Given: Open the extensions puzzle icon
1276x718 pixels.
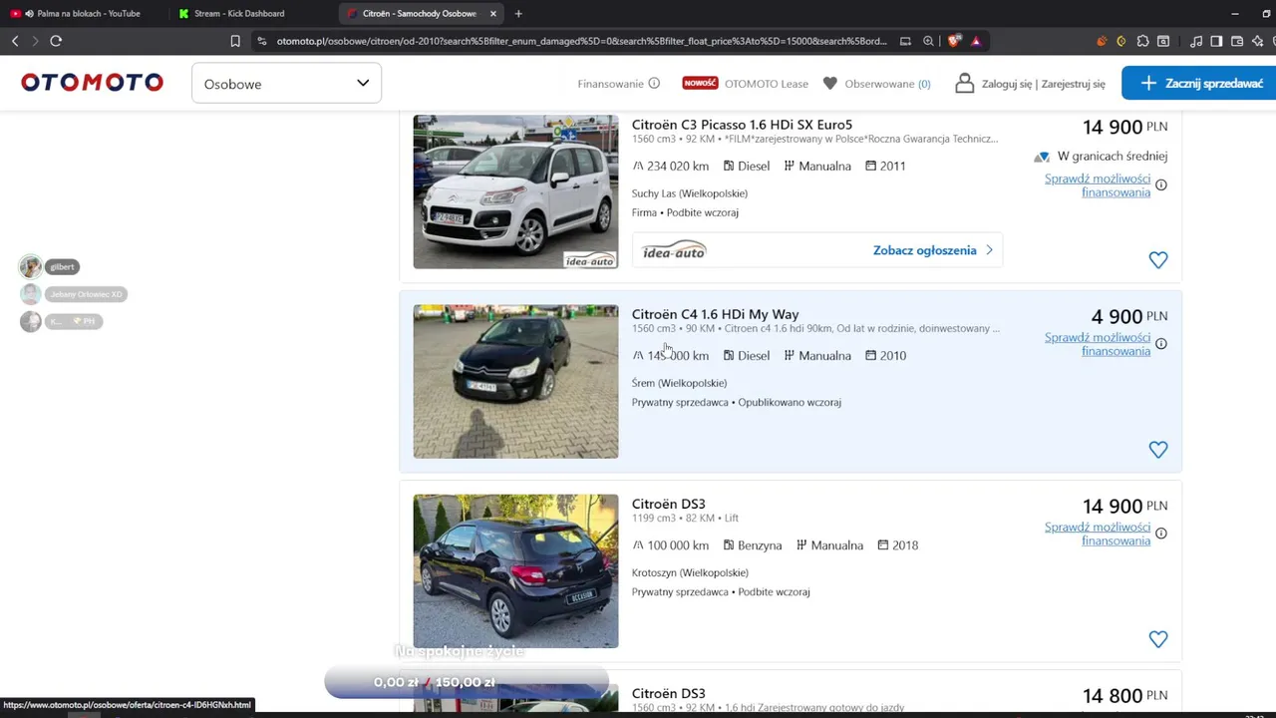Looking at the screenshot, I should tap(1142, 41).
